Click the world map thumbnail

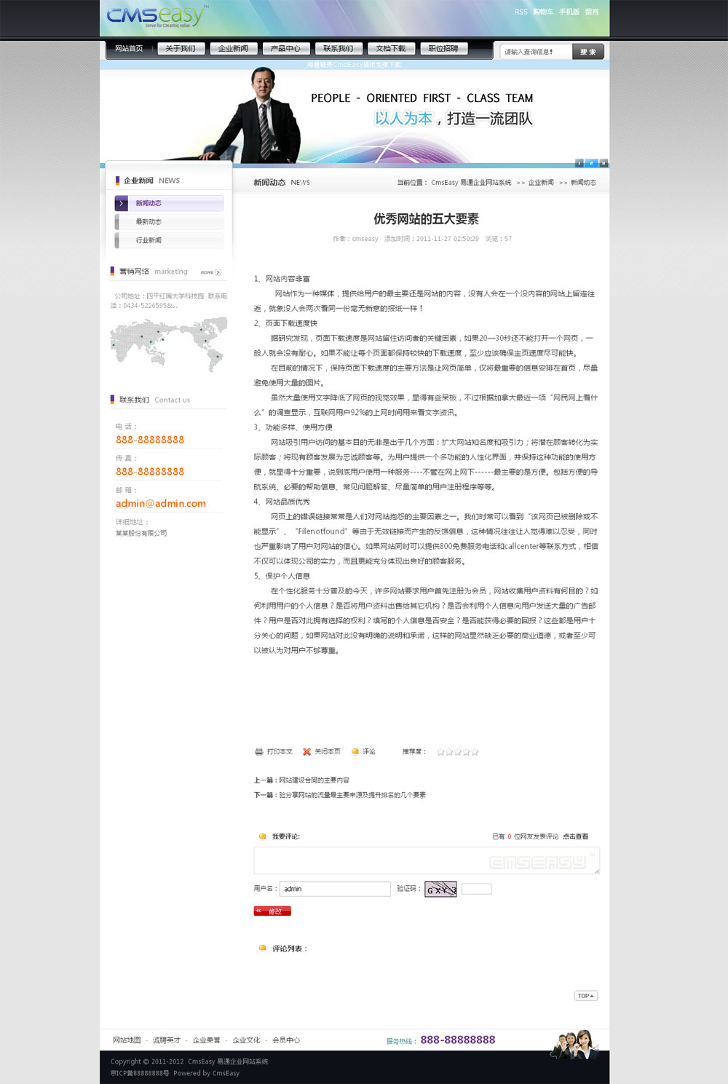(x=168, y=344)
